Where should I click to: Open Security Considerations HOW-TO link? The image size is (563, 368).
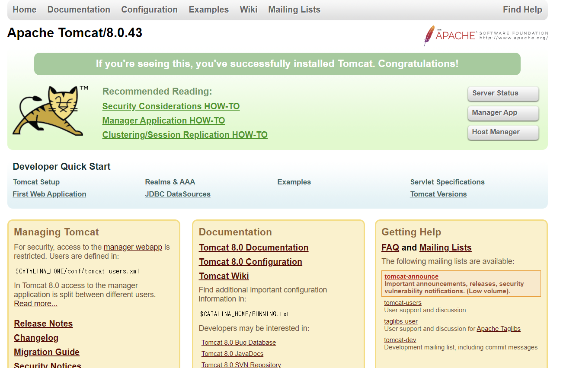pyautogui.click(x=171, y=106)
